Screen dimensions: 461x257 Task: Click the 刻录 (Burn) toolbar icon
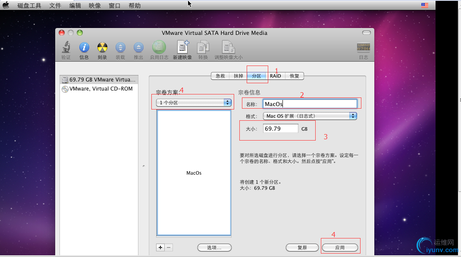click(102, 47)
